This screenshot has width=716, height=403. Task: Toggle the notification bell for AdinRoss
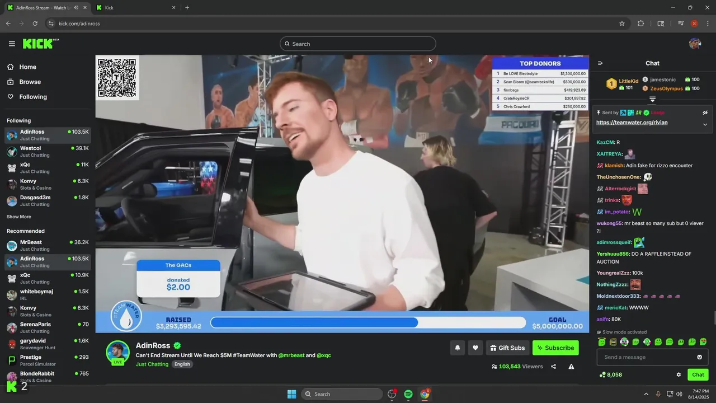tap(457, 348)
